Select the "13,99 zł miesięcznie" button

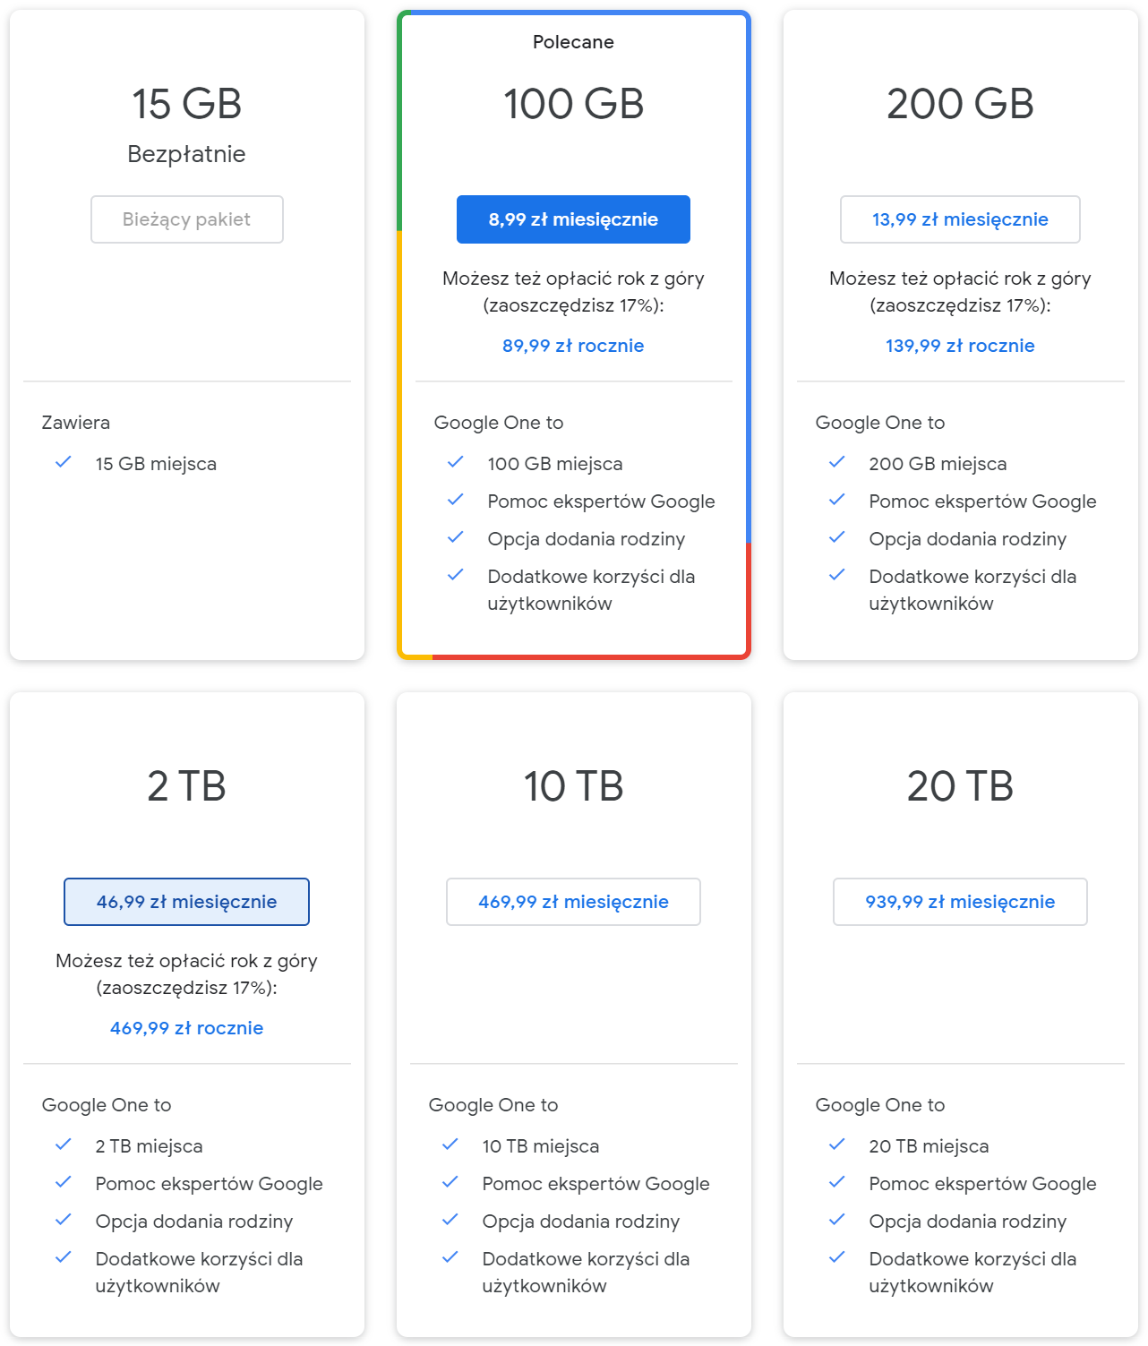[960, 219]
